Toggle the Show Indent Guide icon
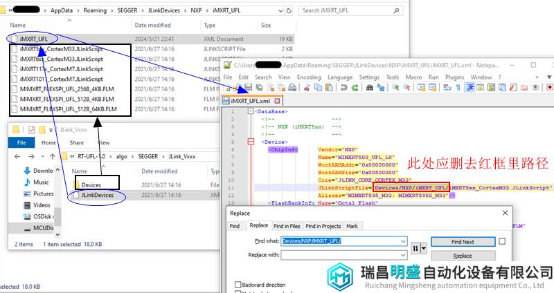 pyautogui.click(x=470, y=87)
